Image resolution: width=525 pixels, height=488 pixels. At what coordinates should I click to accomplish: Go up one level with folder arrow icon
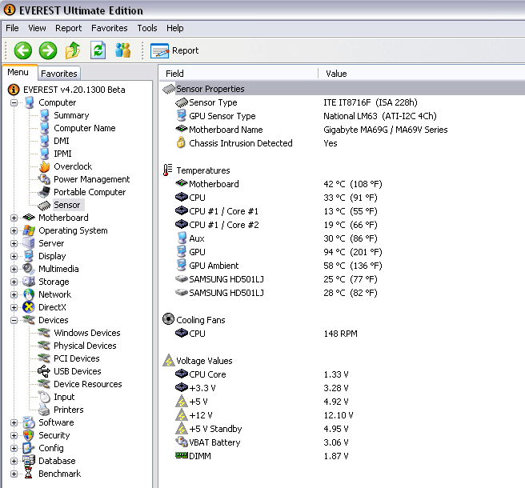(x=73, y=50)
